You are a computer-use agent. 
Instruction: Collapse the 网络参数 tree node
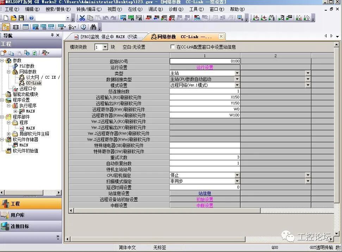pos(8,72)
